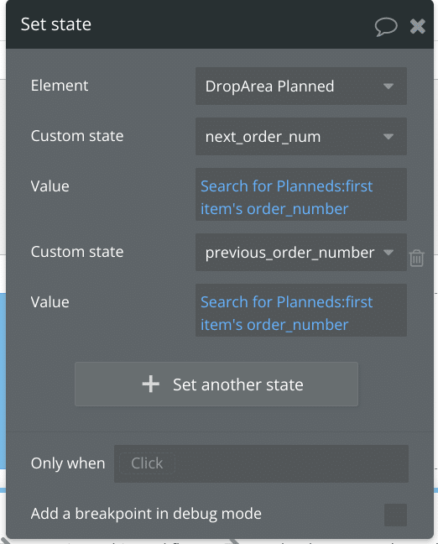The width and height of the screenshot is (438, 544).
Task: Click the arrow on the previous_order_number dropdown
Action: (x=388, y=252)
